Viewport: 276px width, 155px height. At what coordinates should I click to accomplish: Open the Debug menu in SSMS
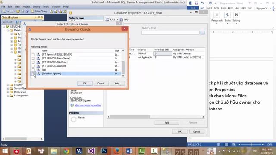coord(36,7)
